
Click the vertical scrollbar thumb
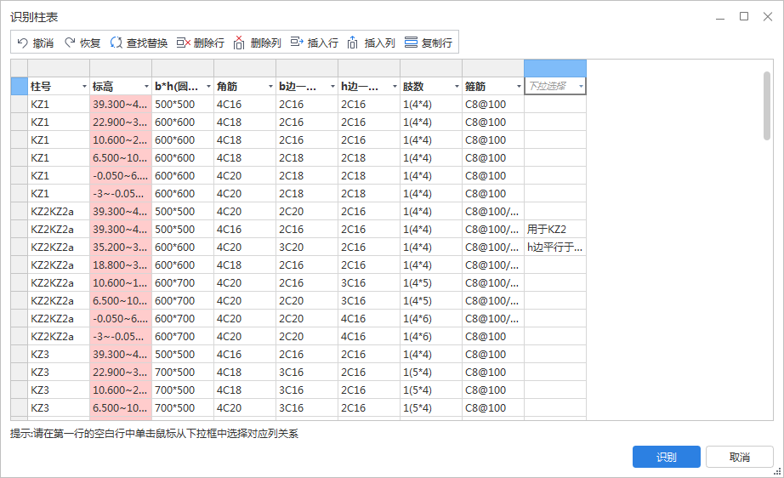767,105
